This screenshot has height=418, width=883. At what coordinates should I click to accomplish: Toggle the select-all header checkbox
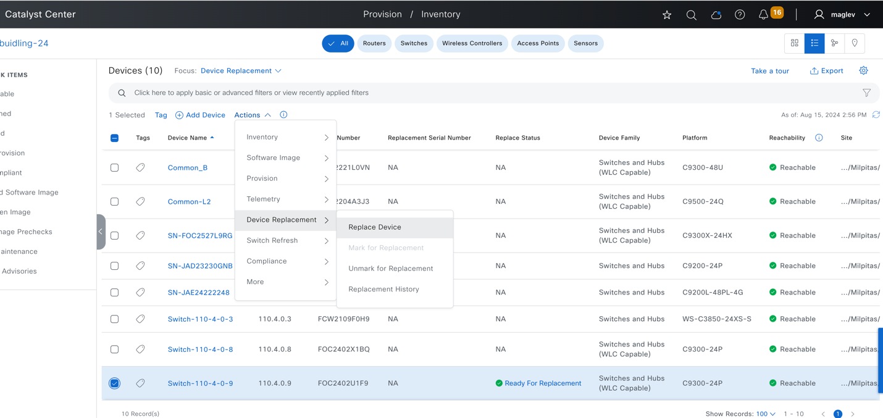pos(114,138)
